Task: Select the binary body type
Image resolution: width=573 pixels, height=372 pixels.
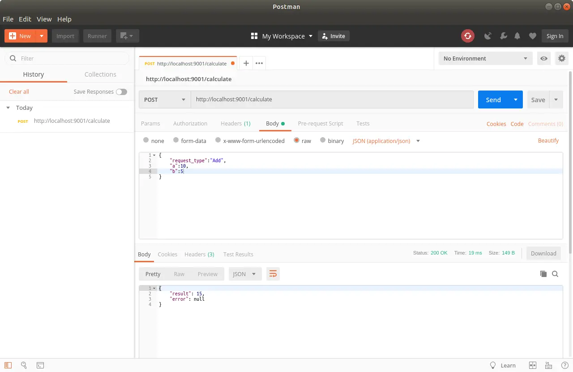Action: (x=323, y=140)
